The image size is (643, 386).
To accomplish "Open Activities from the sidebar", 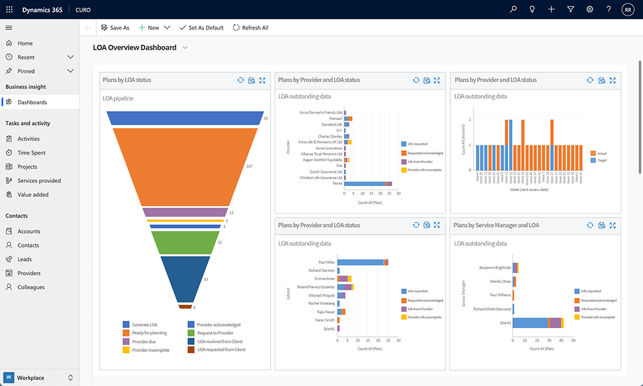I will click(40, 139).
